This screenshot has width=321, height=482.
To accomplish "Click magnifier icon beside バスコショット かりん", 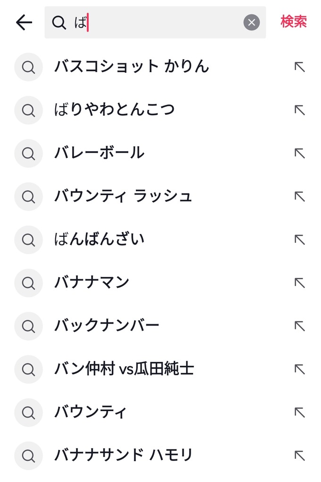I will pyautogui.click(x=28, y=67).
